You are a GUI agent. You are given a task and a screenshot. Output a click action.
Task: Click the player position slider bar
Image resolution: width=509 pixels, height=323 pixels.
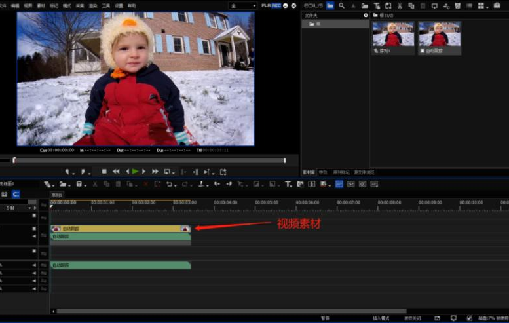tap(149, 161)
